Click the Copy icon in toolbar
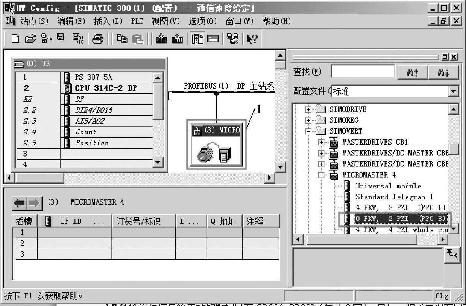Image resolution: width=466 pixels, height=306 pixels. (122, 39)
